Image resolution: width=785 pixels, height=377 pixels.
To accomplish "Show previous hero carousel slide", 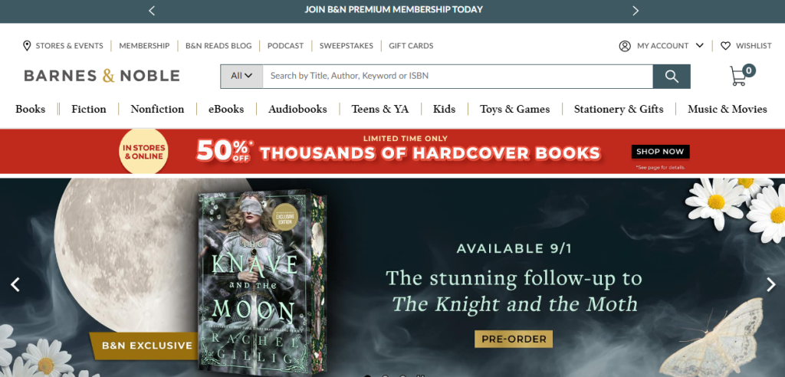I will point(15,284).
